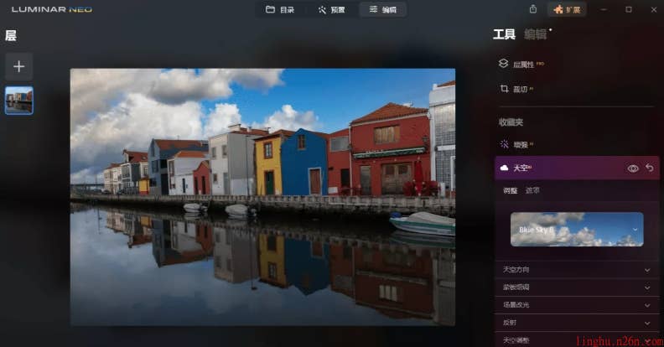Switch to the 预置 presets tab

tap(330, 9)
